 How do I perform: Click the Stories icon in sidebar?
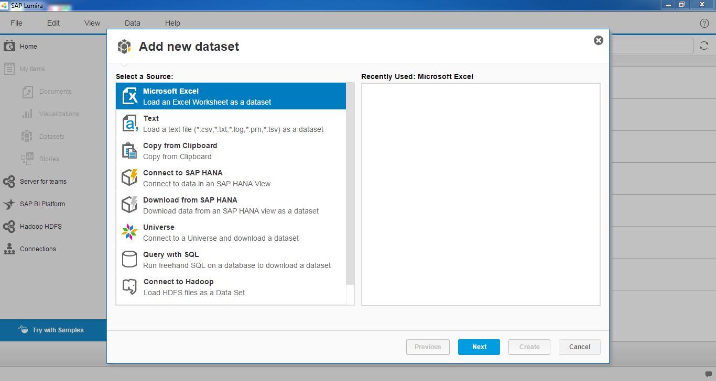tap(27, 159)
